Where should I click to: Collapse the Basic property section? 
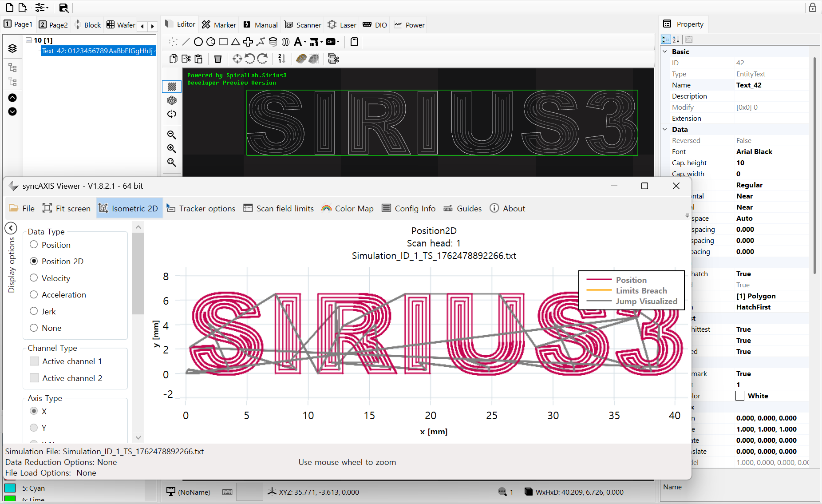point(665,52)
